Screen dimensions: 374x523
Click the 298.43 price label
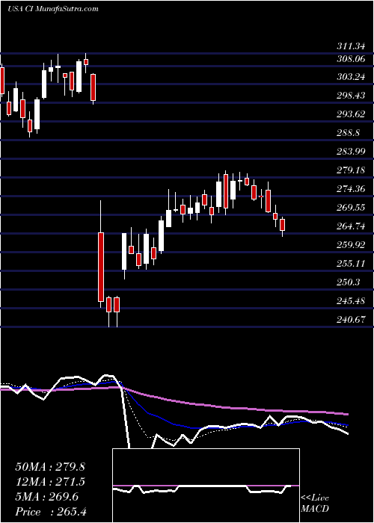tap(351, 96)
